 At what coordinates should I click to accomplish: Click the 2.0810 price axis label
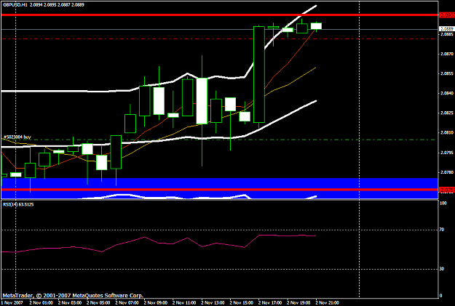(x=447, y=132)
